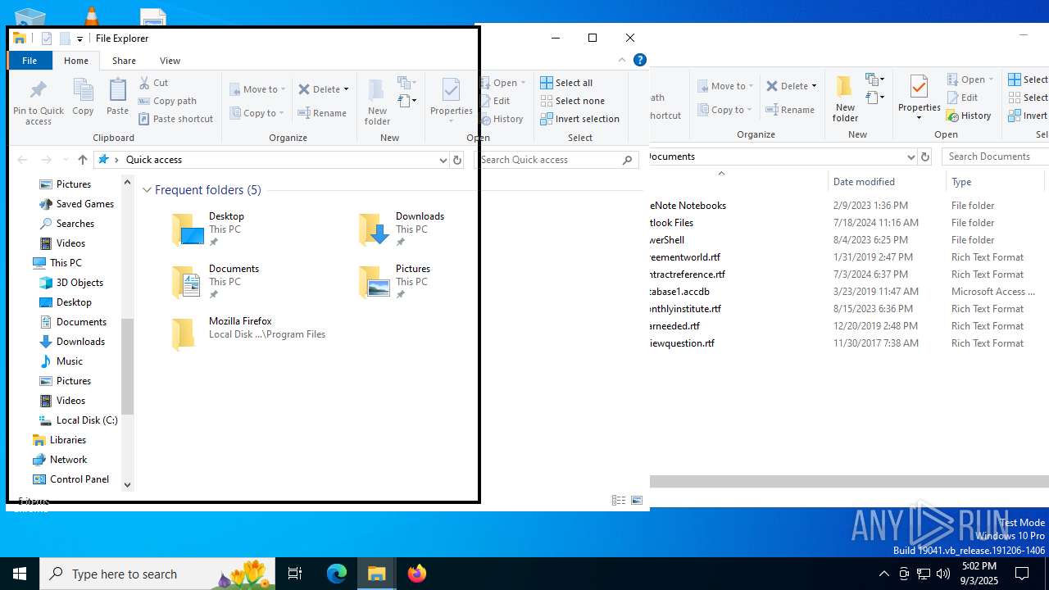The image size is (1049, 590).
Task: Collapse the Frequent folders section
Action: point(148,190)
